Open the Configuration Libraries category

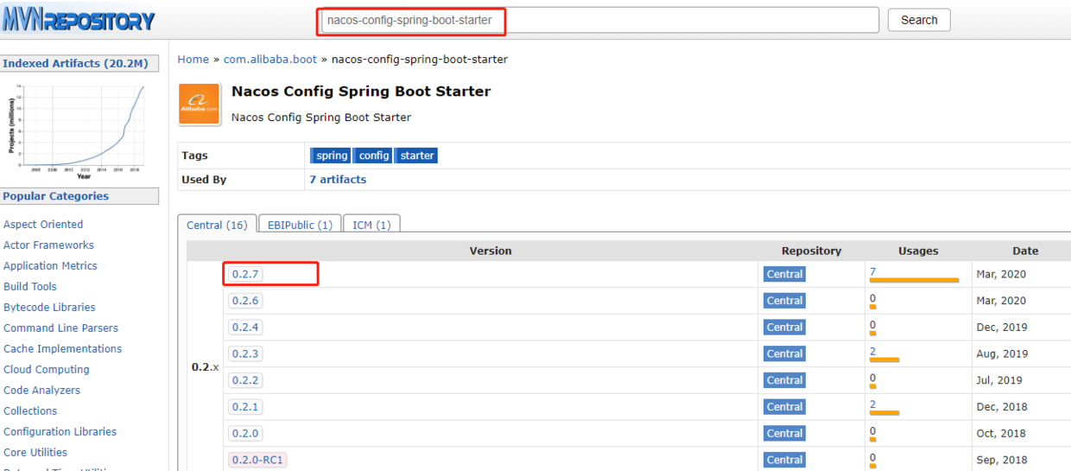point(60,432)
